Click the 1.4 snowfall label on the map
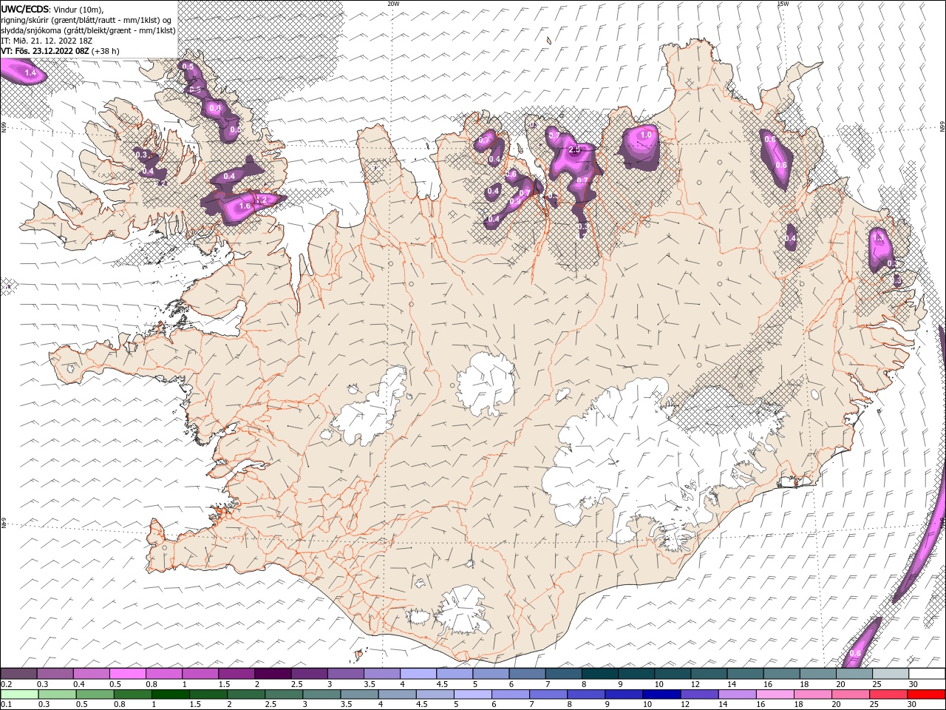The width and height of the screenshot is (946, 710). point(30,73)
